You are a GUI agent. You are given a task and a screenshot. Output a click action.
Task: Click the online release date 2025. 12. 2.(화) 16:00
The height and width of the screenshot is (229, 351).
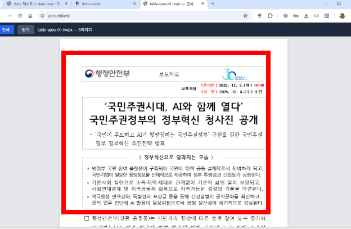point(232,86)
